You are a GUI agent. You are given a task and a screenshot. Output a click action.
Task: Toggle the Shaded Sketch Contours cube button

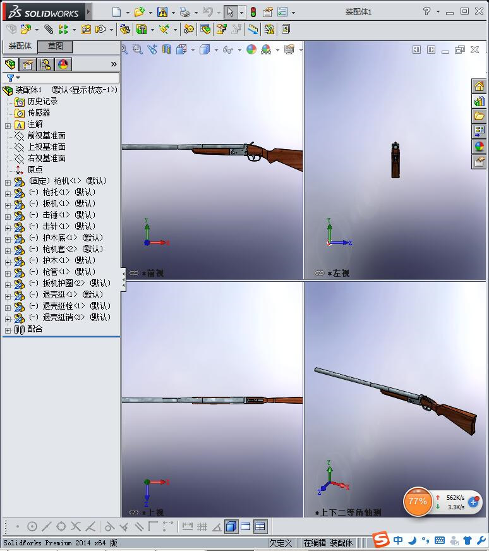pyautogui.click(x=231, y=526)
